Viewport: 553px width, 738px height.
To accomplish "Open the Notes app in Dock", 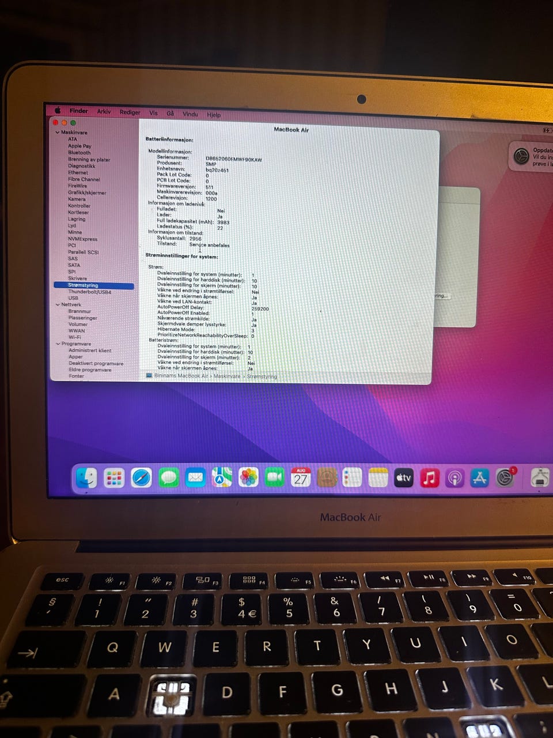I will [x=378, y=477].
